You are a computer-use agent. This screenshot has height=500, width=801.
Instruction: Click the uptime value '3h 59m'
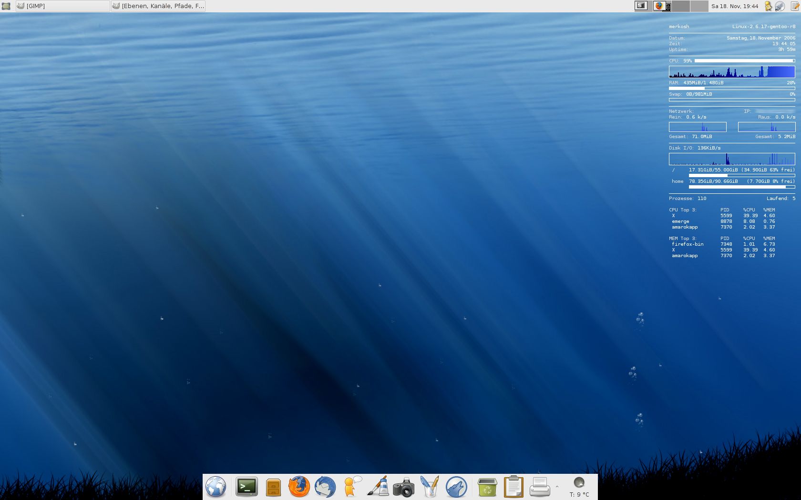tap(787, 50)
